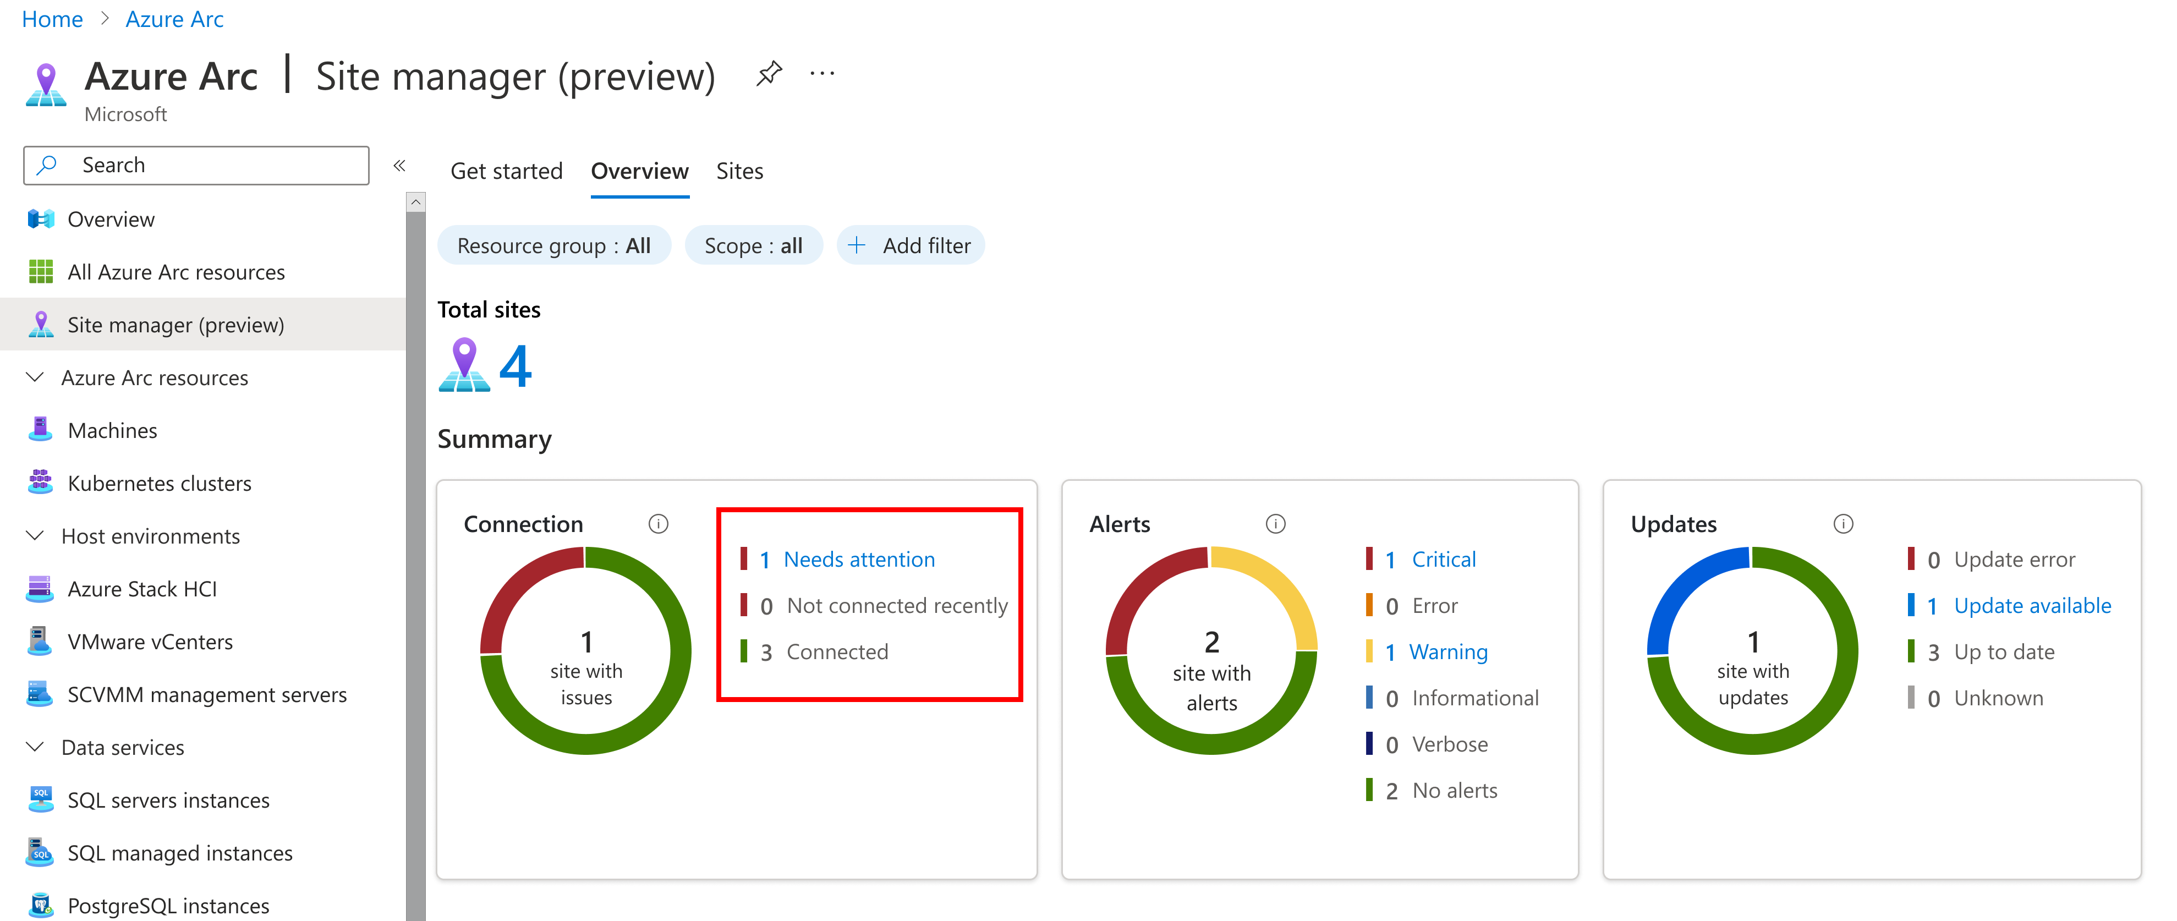This screenshot has width=2177, height=921.
Task: Go to Home breadcrumb link
Action: click(52, 19)
